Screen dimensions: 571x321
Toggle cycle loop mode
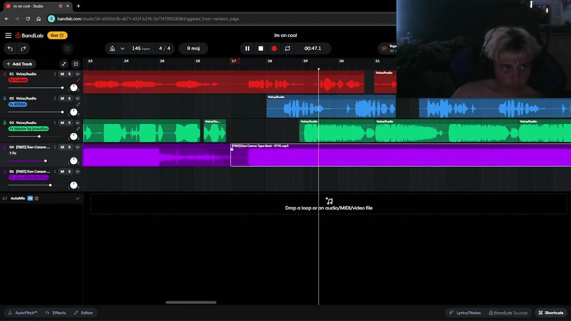(x=287, y=48)
